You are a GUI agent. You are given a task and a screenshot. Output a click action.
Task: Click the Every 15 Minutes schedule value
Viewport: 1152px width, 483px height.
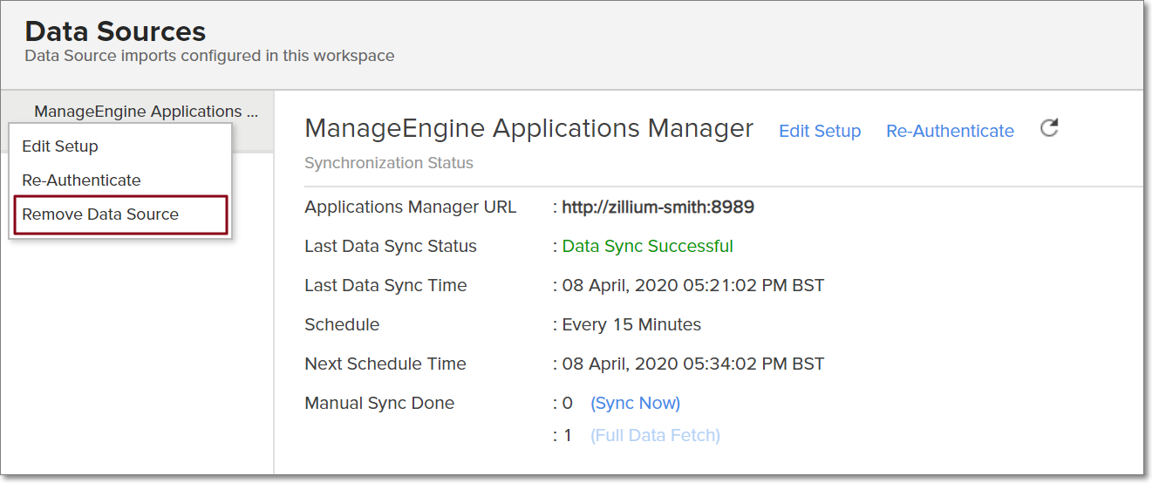pos(631,324)
